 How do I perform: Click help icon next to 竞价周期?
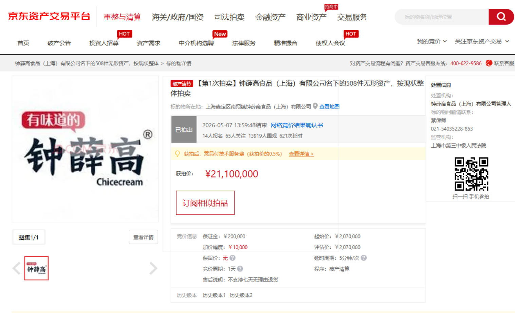[x=240, y=269]
